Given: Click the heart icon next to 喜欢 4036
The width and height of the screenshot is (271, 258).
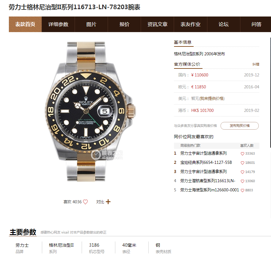Looking at the screenshot, I should click(x=85, y=202).
